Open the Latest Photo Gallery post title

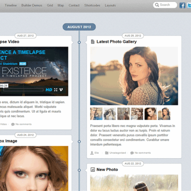116,42
